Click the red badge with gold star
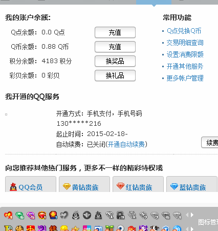218x231 pixels. (x=53, y=215)
